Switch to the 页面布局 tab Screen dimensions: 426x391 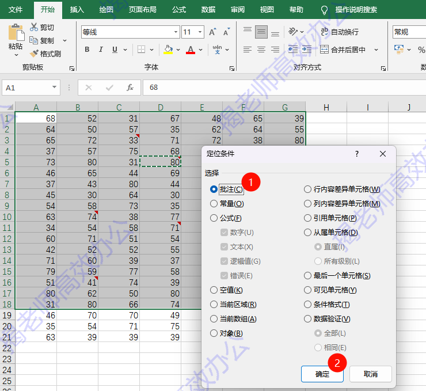pos(142,10)
